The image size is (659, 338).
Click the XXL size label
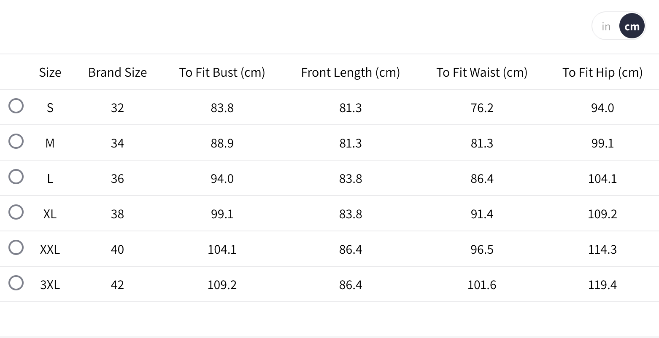50,249
